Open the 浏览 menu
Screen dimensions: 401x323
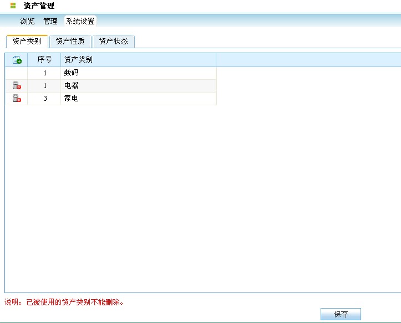point(28,21)
